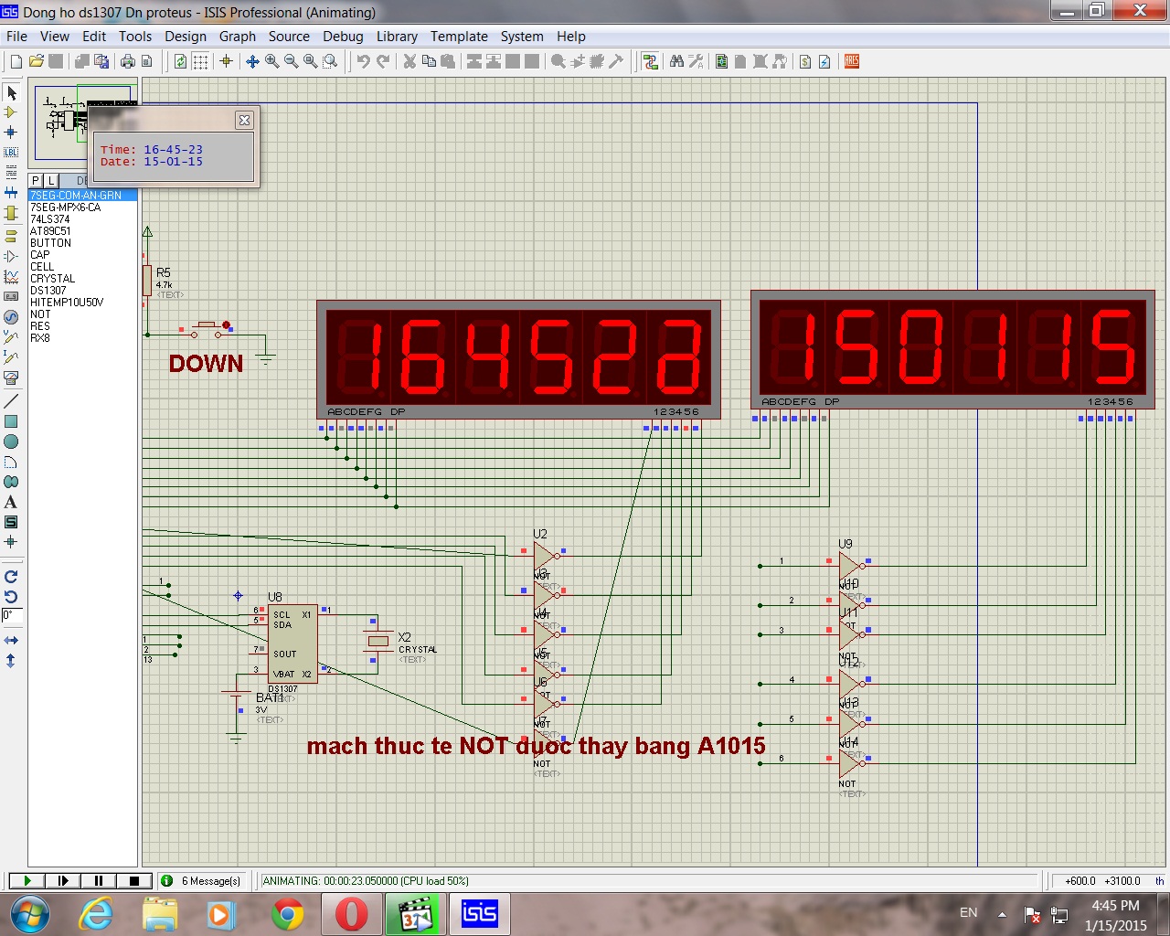Select the Graph Mode tool
1170x936 pixels.
(x=11, y=276)
